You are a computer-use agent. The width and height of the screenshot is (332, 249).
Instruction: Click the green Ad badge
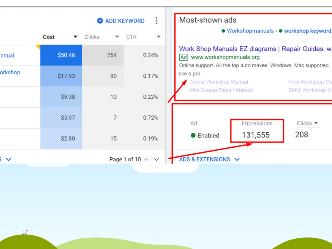pos(183,57)
